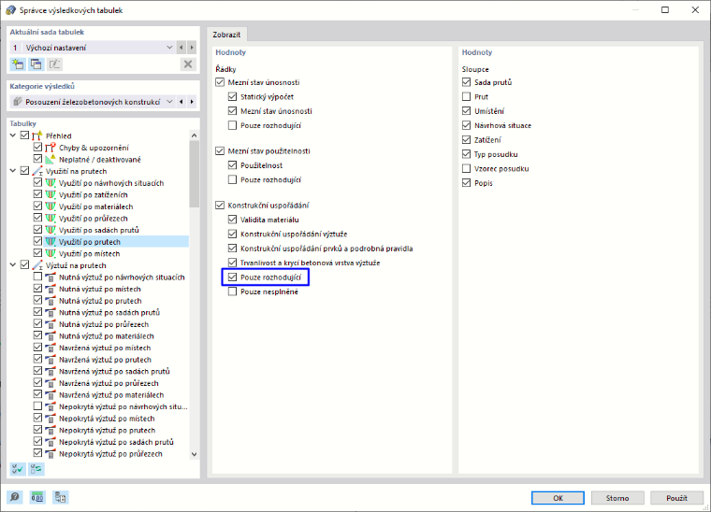The width and height of the screenshot is (711, 512).
Task: Select previous table set arrow
Action: click(x=181, y=47)
